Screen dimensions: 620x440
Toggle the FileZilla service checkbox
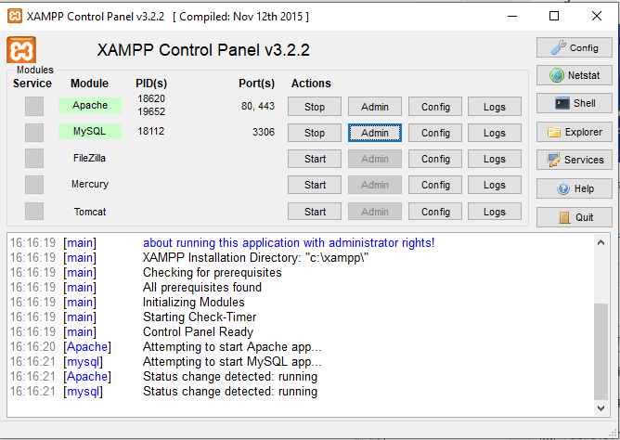[x=34, y=159]
